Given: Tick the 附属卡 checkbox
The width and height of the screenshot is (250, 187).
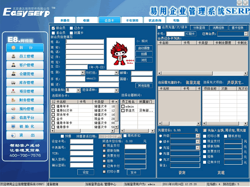Looking at the screenshot, I should (71, 33).
